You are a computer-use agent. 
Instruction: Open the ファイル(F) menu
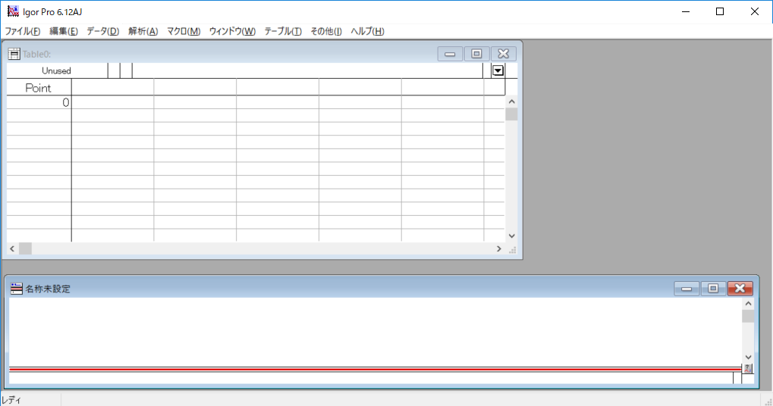pos(23,31)
